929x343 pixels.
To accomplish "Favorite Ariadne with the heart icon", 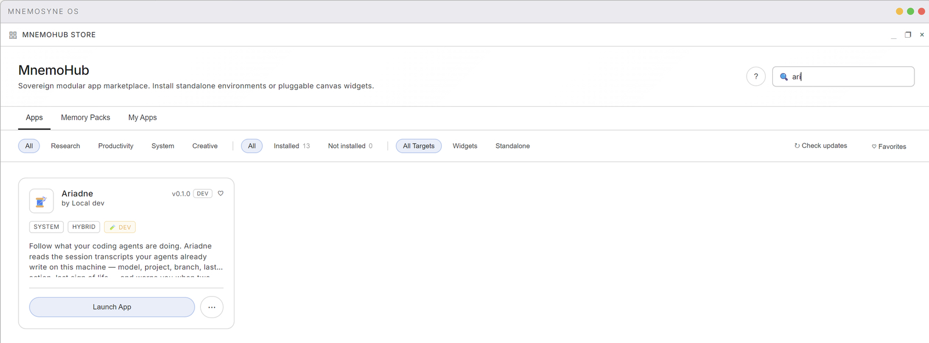I will 221,193.
